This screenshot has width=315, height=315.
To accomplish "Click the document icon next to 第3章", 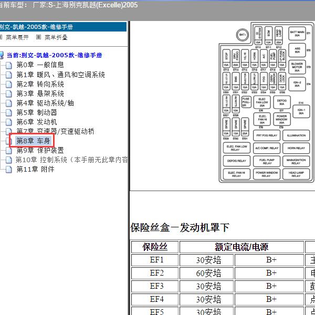I will point(8,93).
